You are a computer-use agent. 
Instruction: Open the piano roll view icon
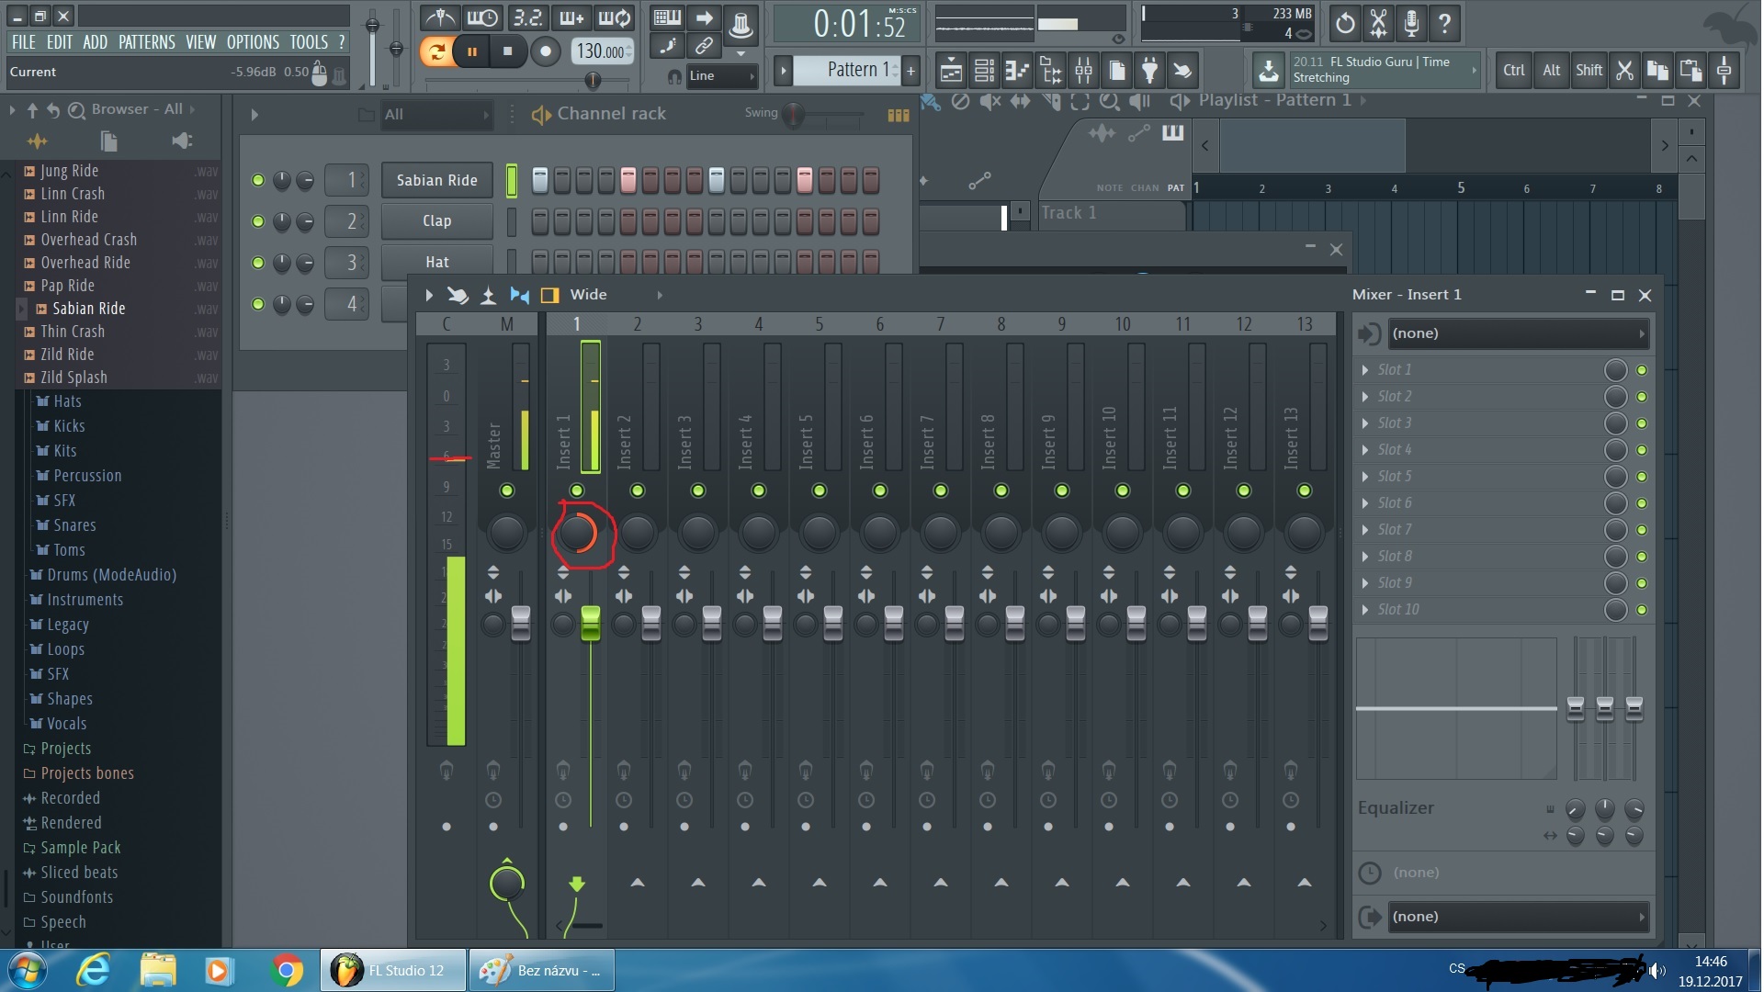point(1017,70)
